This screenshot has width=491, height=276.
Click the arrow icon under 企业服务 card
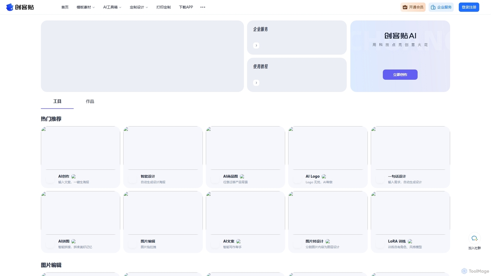pos(256,46)
